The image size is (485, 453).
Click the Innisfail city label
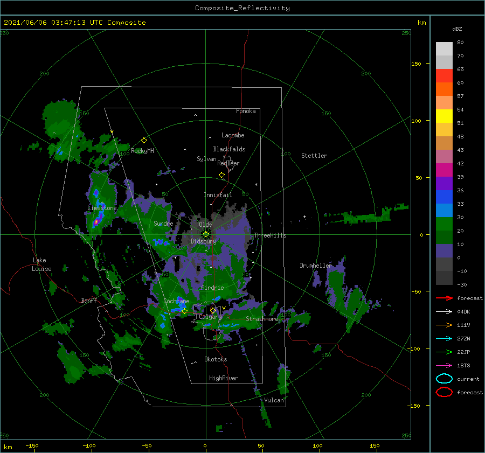(218, 195)
